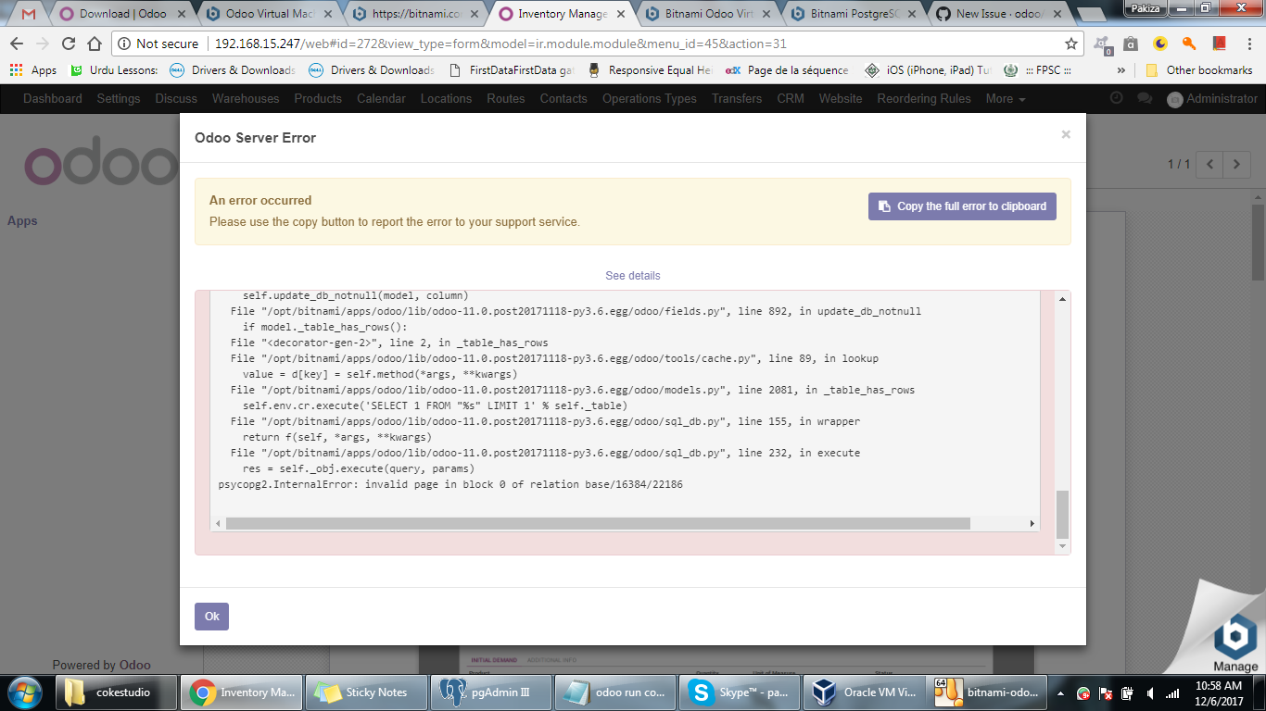Go to Routes in the navbar
This screenshot has height=711, width=1266.
pos(506,98)
